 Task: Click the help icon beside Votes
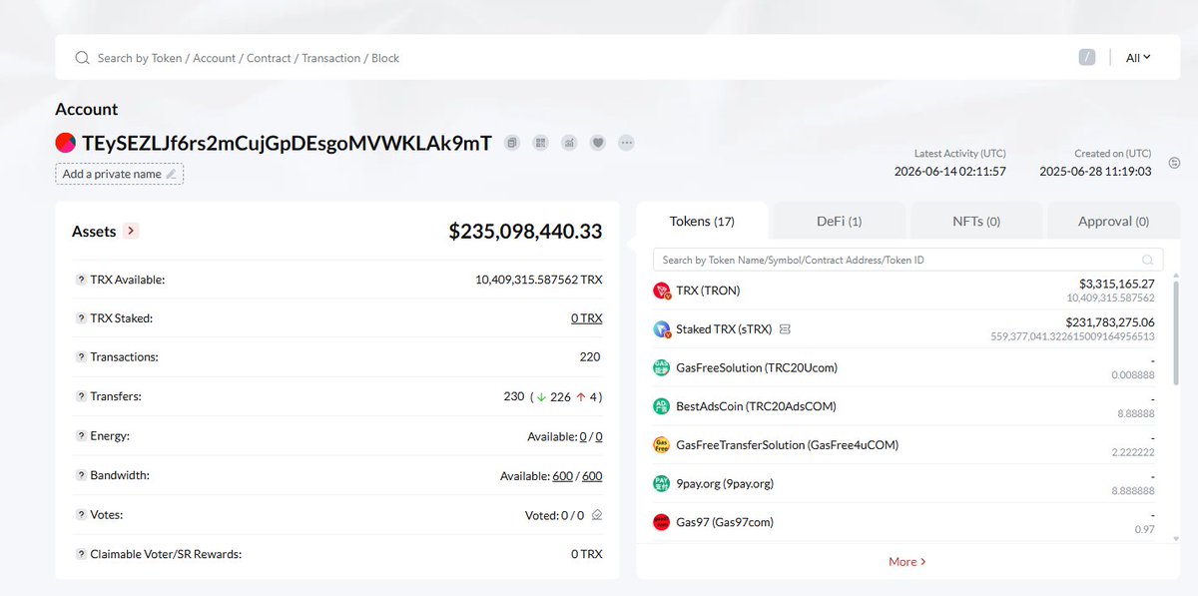[x=81, y=515]
